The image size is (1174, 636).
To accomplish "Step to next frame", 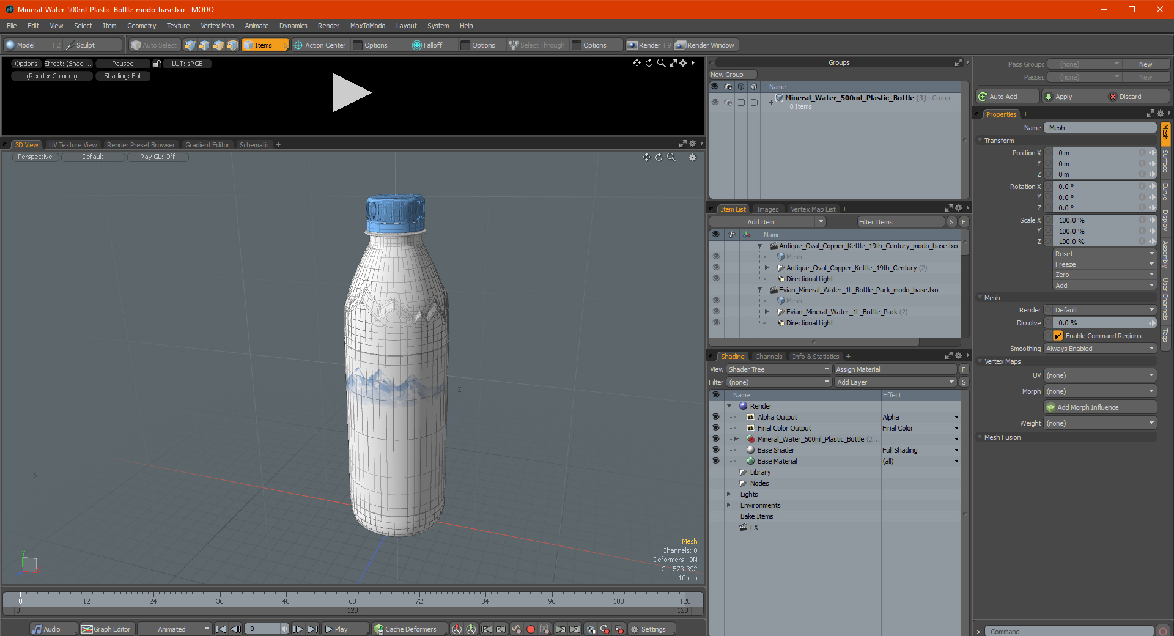I will pos(298,629).
